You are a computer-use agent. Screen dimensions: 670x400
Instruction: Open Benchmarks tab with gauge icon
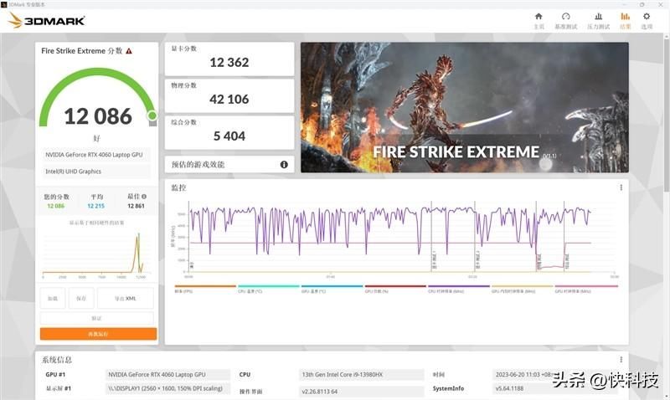(x=566, y=20)
